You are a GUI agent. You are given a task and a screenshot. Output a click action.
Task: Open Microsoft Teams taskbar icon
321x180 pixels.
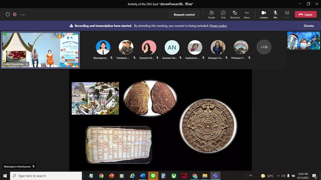point(215,176)
